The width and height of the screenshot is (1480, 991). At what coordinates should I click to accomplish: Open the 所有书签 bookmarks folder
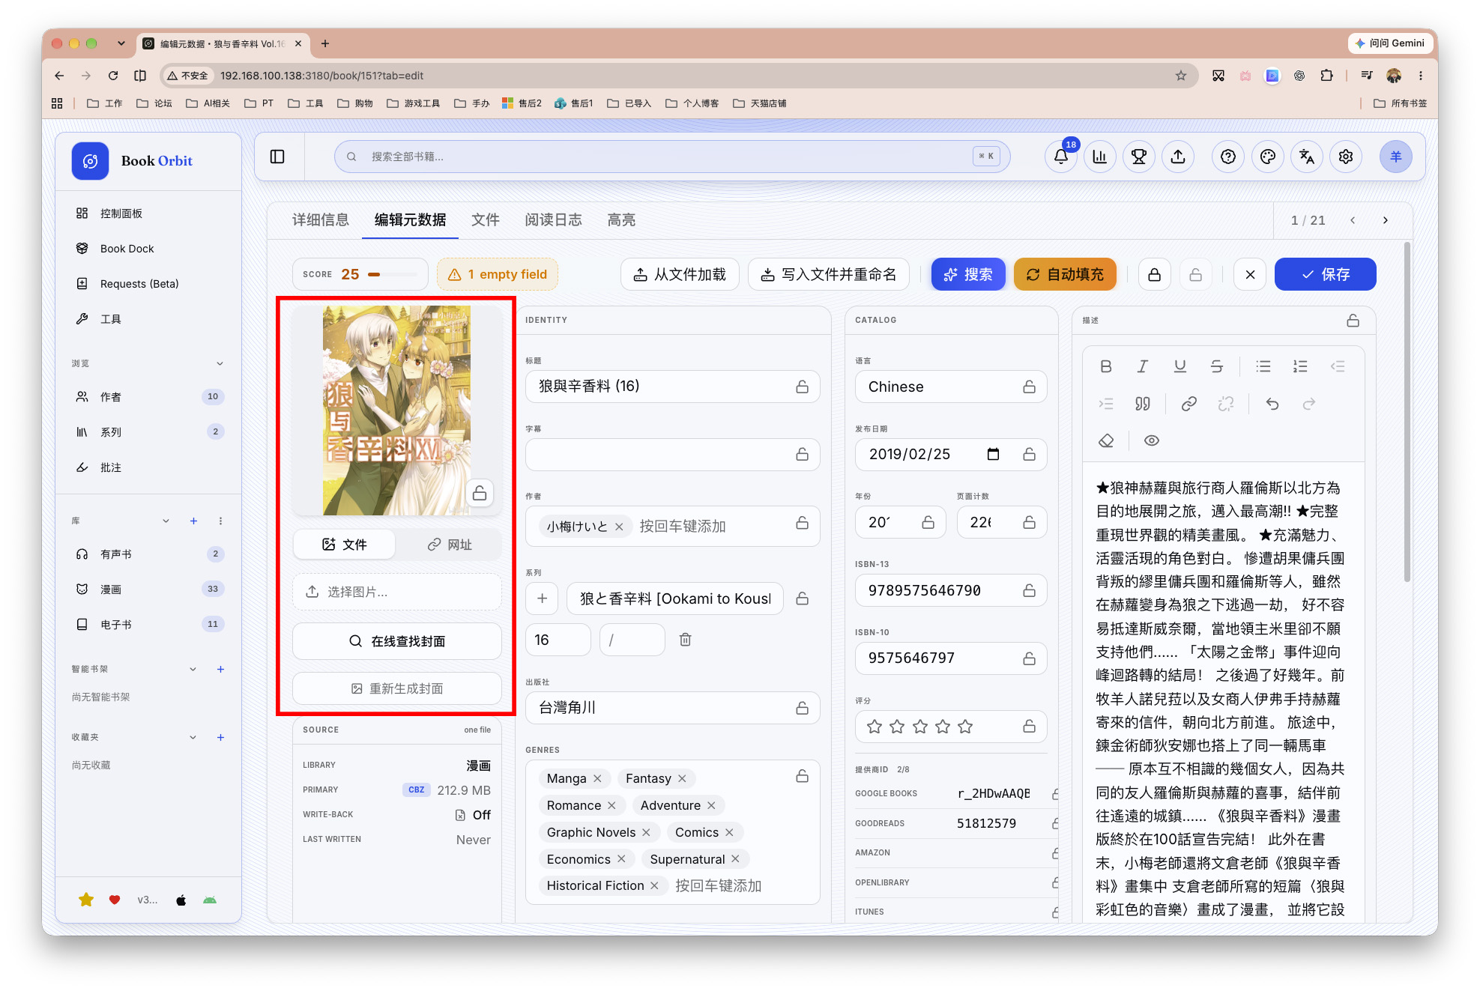click(x=1400, y=103)
